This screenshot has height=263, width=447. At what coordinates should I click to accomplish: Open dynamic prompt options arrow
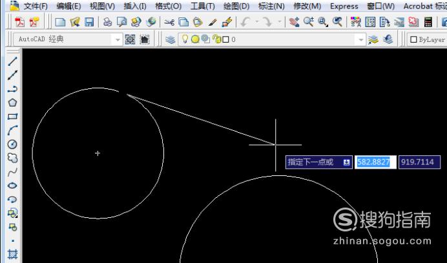(346, 162)
